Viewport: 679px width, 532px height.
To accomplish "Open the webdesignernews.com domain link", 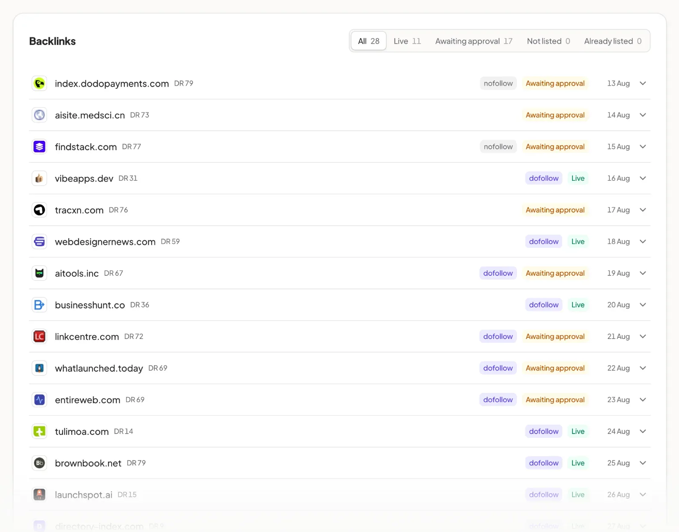I will click(105, 242).
